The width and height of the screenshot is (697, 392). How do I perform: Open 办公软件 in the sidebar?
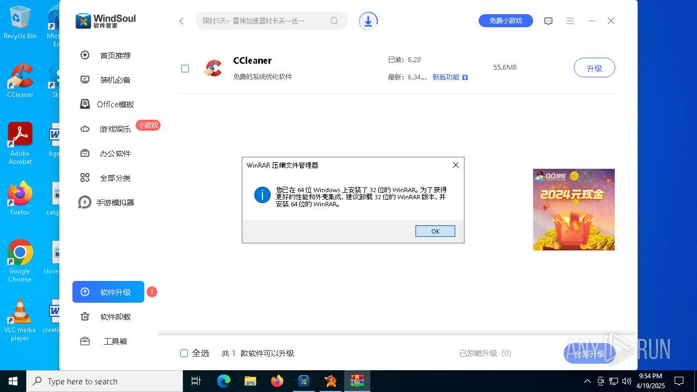(x=115, y=154)
